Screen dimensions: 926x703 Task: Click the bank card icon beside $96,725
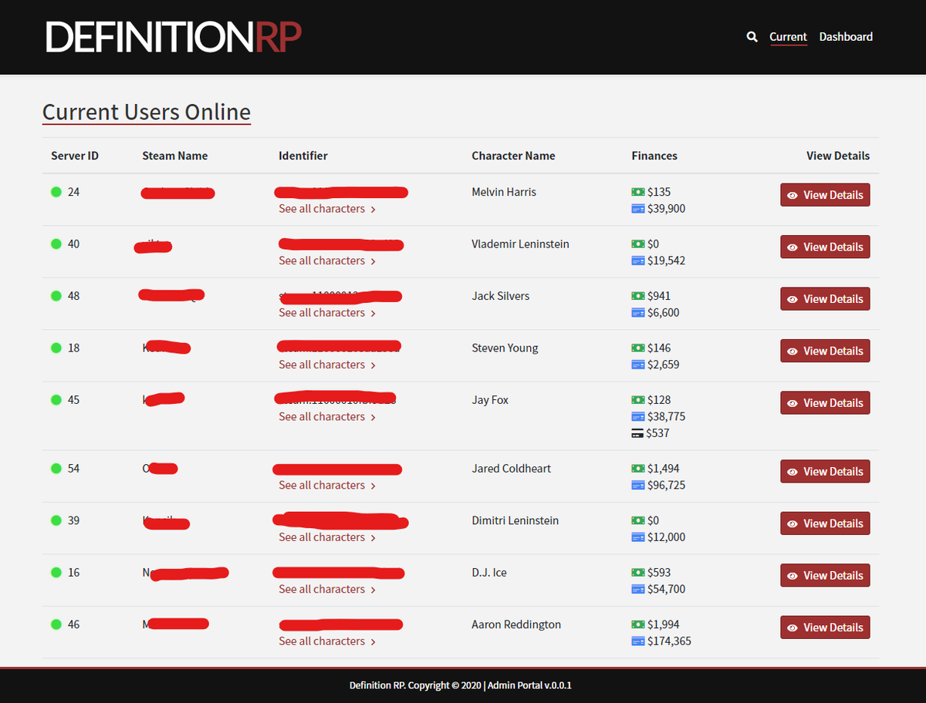tap(638, 486)
